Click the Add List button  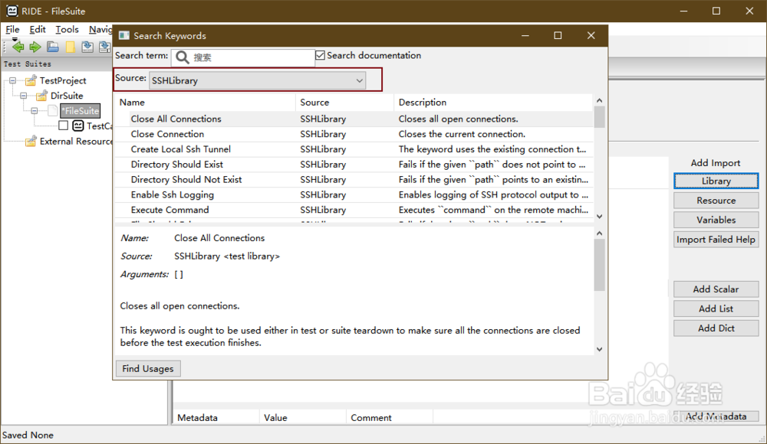pyautogui.click(x=716, y=309)
